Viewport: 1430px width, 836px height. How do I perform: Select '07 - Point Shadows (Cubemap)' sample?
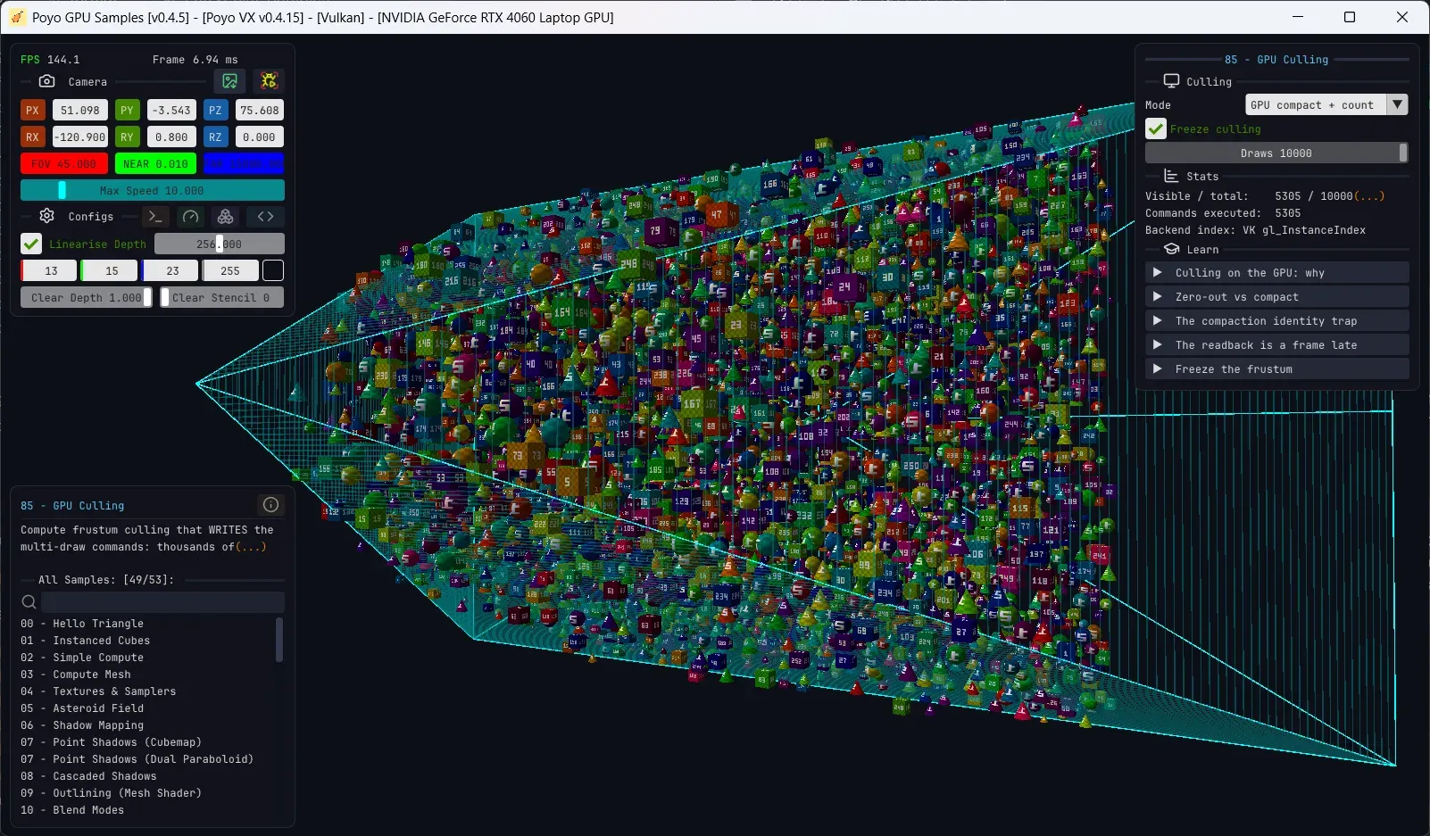(112, 741)
